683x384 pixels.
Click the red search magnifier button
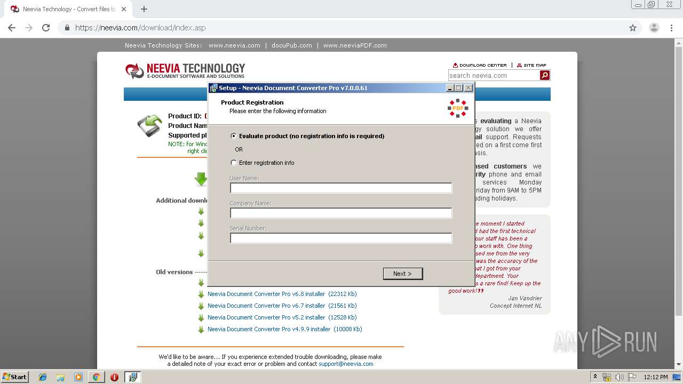click(x=545, y=75)
